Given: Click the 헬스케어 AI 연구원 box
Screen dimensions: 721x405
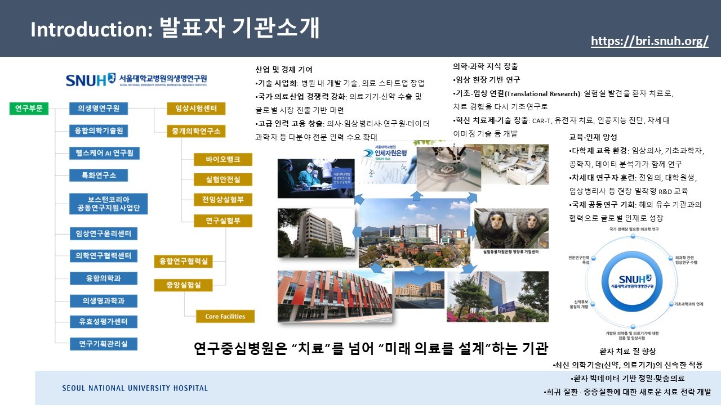Looking at the screenshot, I should click(105, 153).
